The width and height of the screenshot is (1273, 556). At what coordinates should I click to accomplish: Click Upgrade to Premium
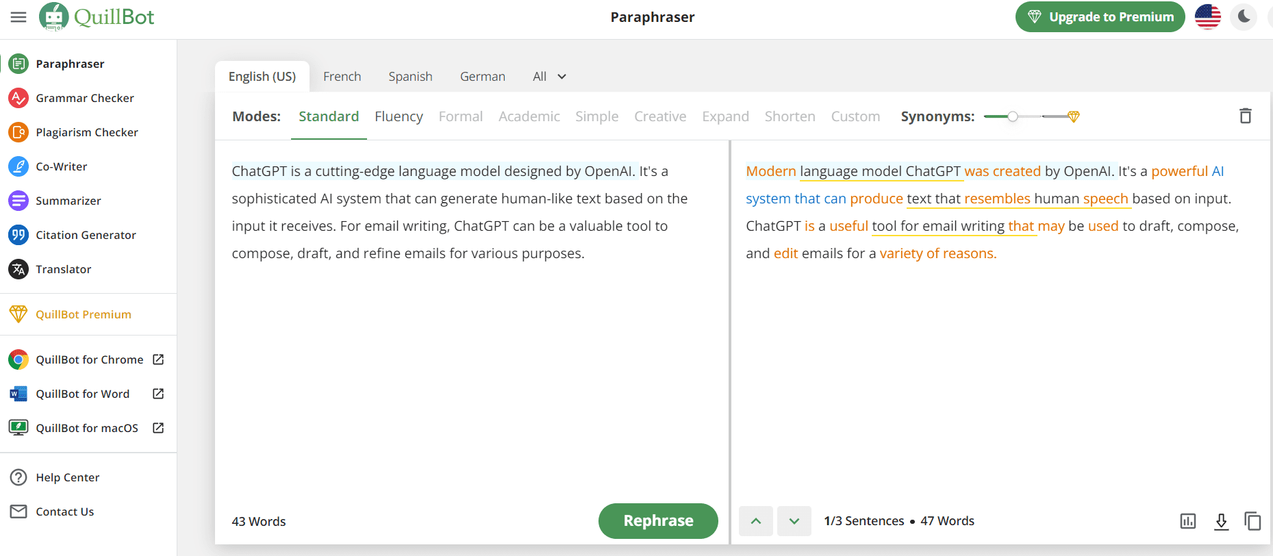click(1100, 17)
